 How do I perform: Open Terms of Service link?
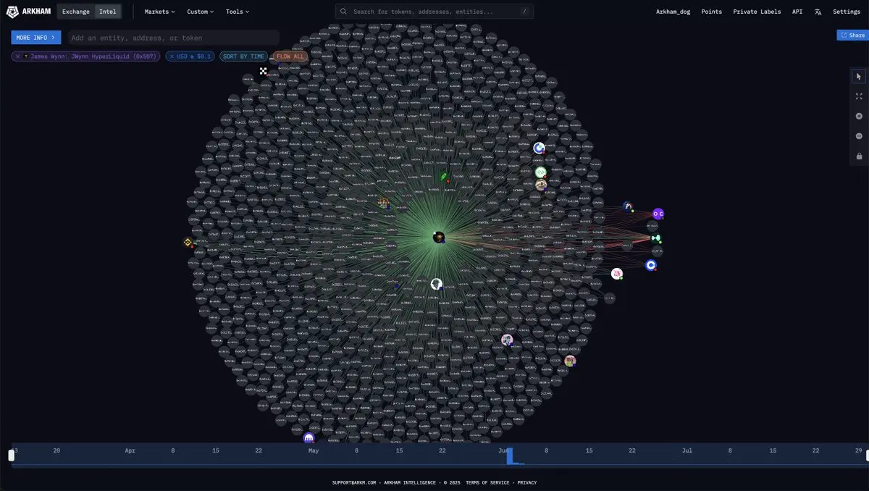487,482
